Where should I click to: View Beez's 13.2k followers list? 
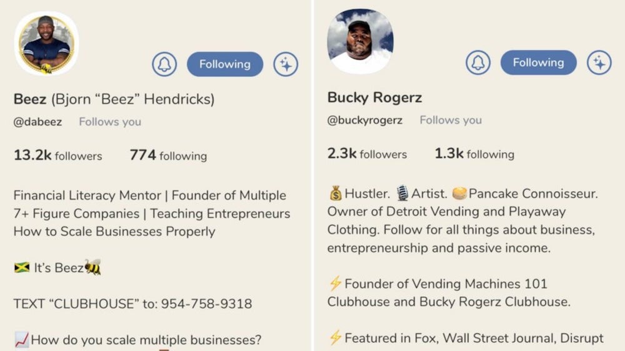[57, 156]
